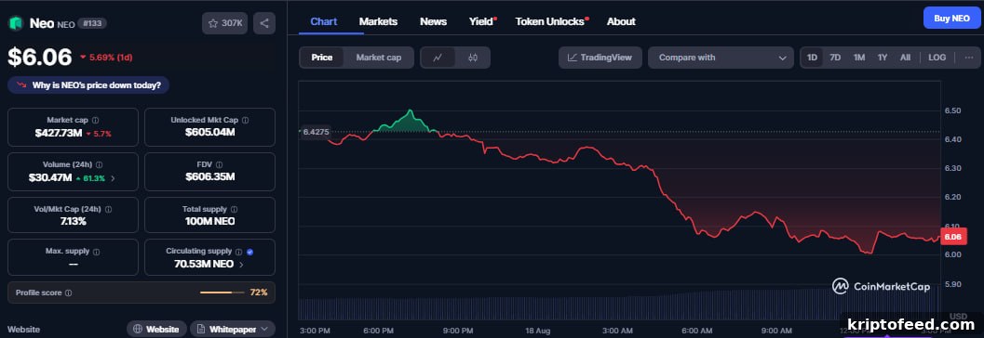Click the CoinMarketCap logo on chart
The width and height of the screenshot is (984, 338).
pyautogui.click(x=881, y=287)
